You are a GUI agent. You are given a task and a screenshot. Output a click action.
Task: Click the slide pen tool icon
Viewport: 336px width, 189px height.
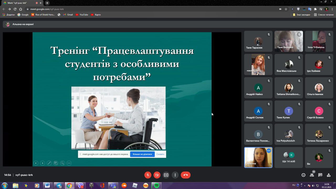point(49,163)
